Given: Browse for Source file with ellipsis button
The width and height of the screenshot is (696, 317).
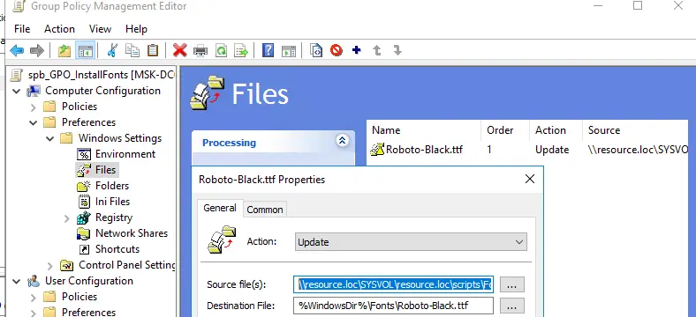Looking at the screenshot, I should [x=512, y=284].
